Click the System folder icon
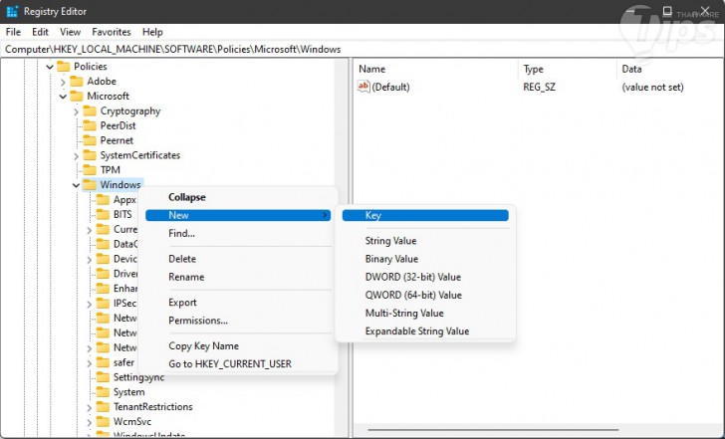This screenshot has width=725, height=439. (103, 392)
